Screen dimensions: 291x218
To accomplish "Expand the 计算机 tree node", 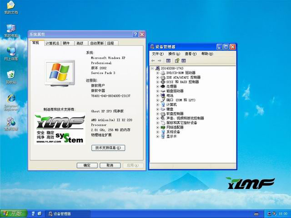I will click(158, 105).
